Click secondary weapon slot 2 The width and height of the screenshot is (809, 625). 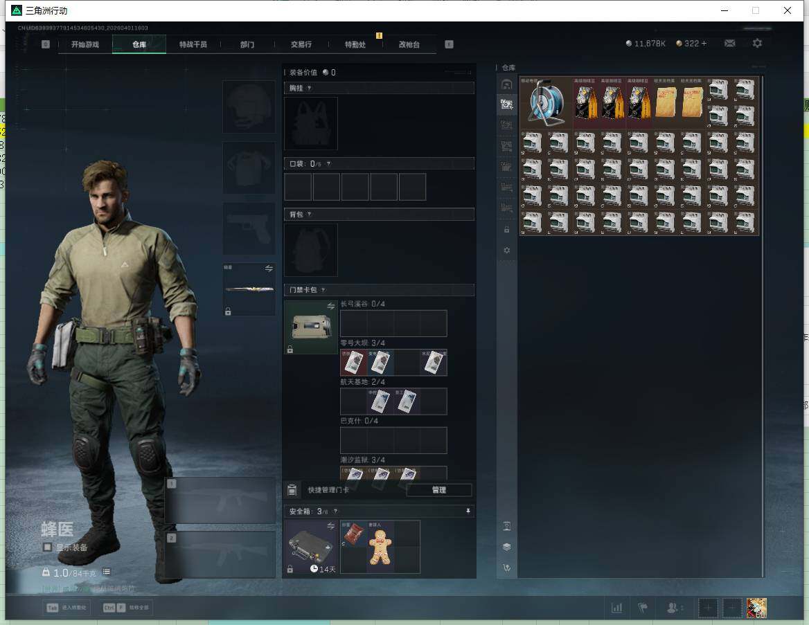tap(220, 555)
